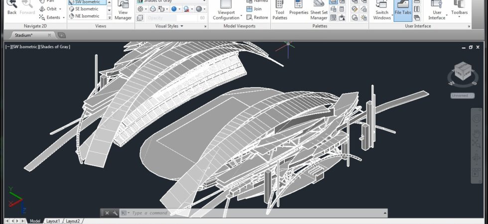Click the palette icon below Sheet Set Manager's right neighbor, the grid table icon
This screenshot has width=488, height=224.
[333, 18]
